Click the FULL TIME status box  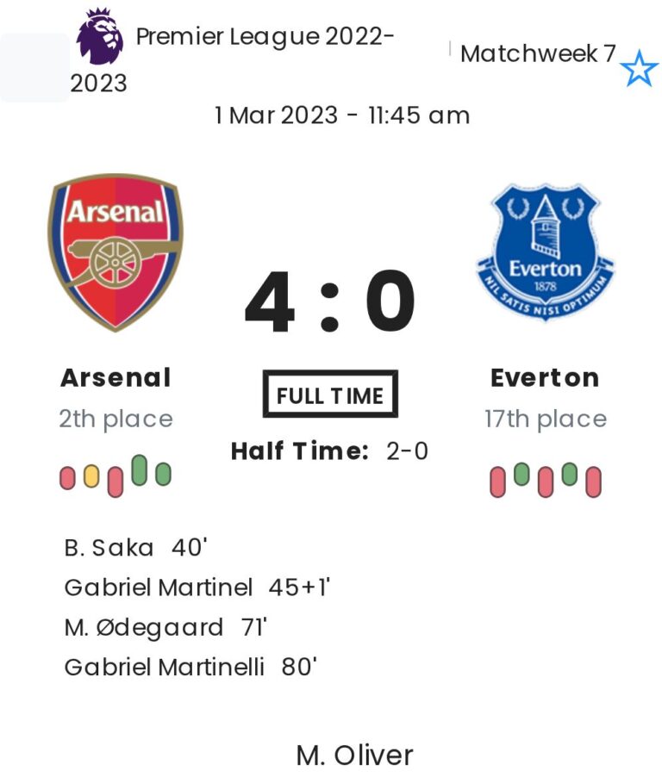(x=330, y=395)
